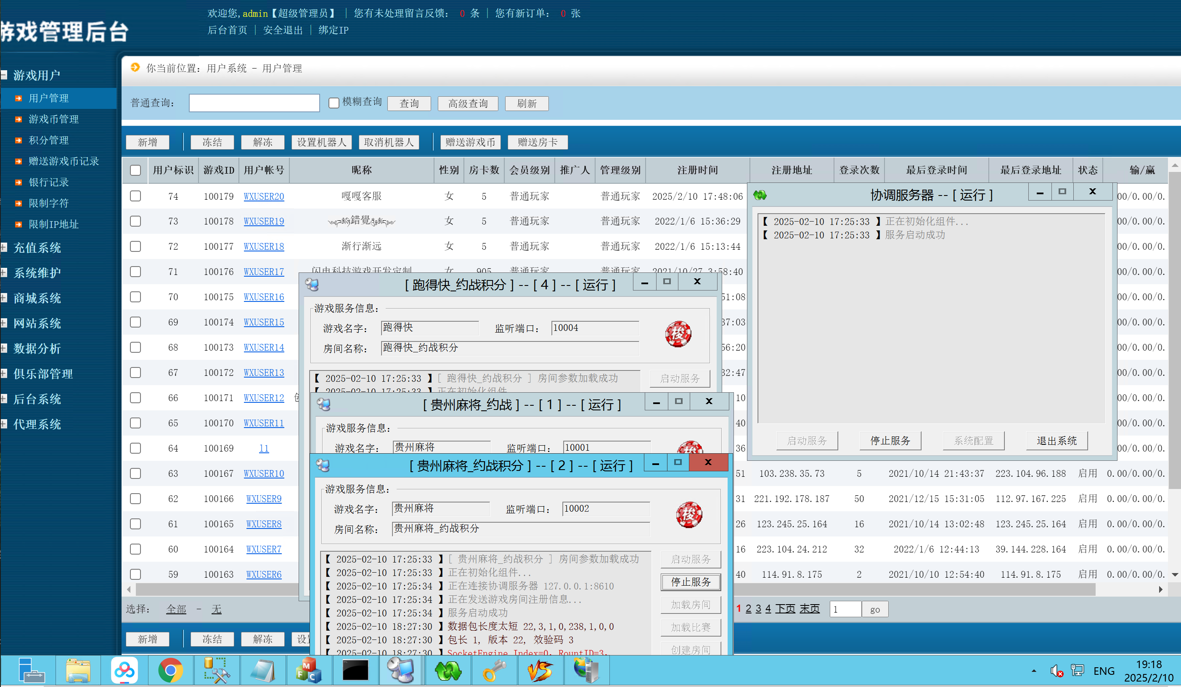Click the Baidu cloud taskbar icon
1181x687 pixels.
pyautogui.click(x=124, y=671)
